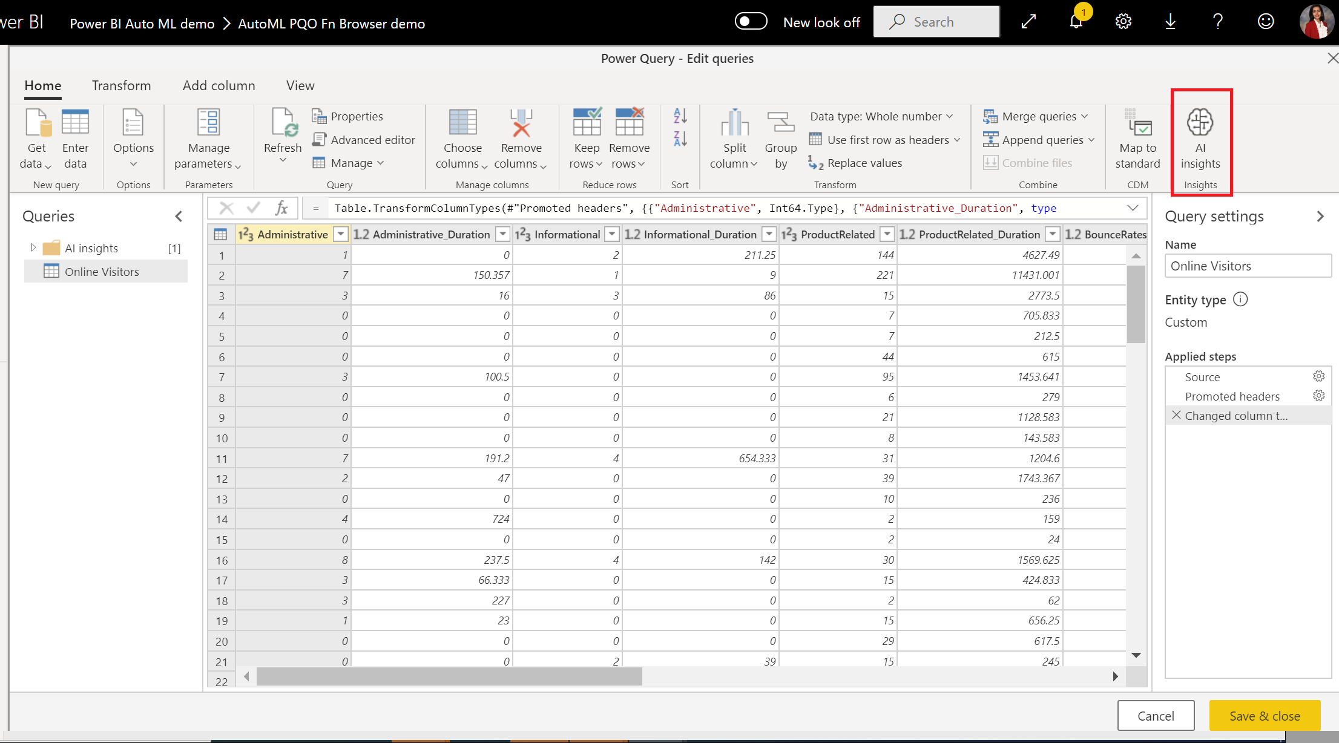Select the Online Visitors query
The height and width of the screenshot is (743, 1339).
pos(106,272)
